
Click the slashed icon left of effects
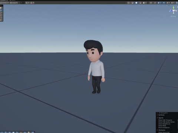pos(155,3)
